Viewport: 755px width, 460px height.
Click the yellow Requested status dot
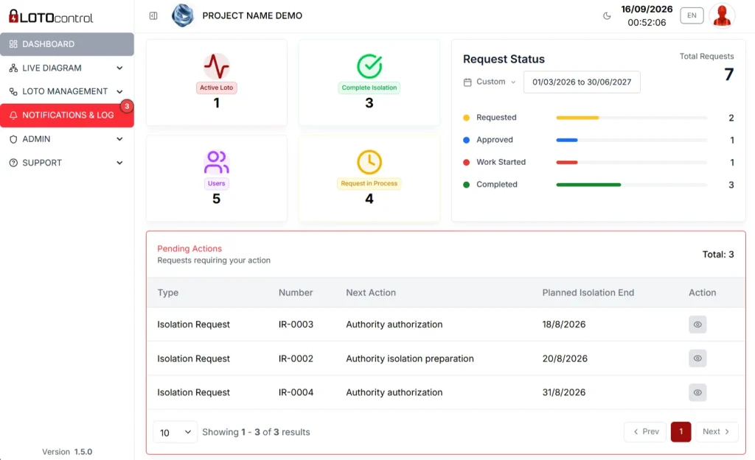[466, 118]
